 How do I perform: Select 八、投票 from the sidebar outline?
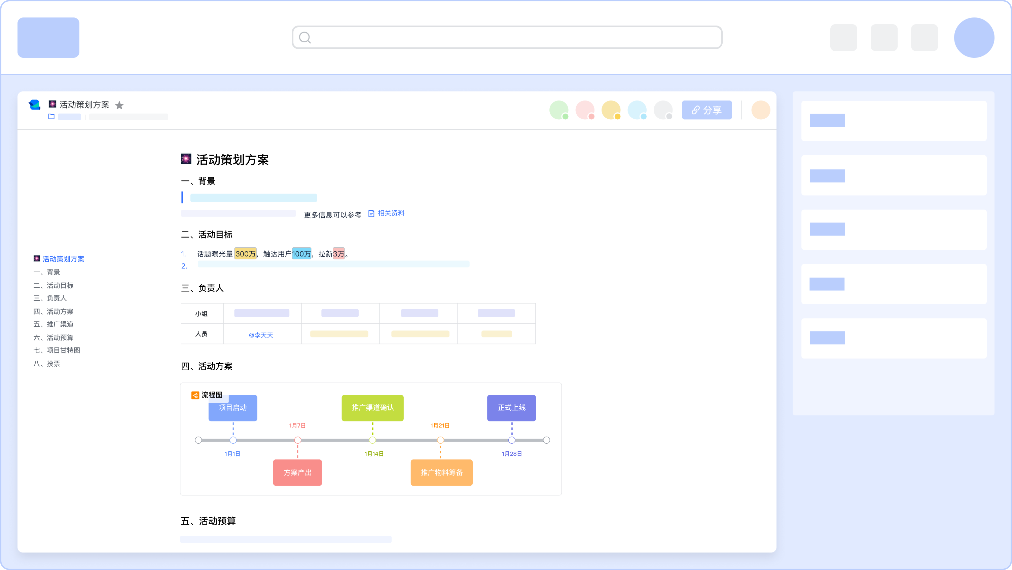46,364
